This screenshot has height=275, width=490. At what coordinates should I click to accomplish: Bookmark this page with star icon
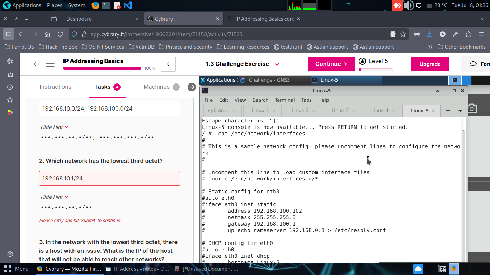(403, 34)
